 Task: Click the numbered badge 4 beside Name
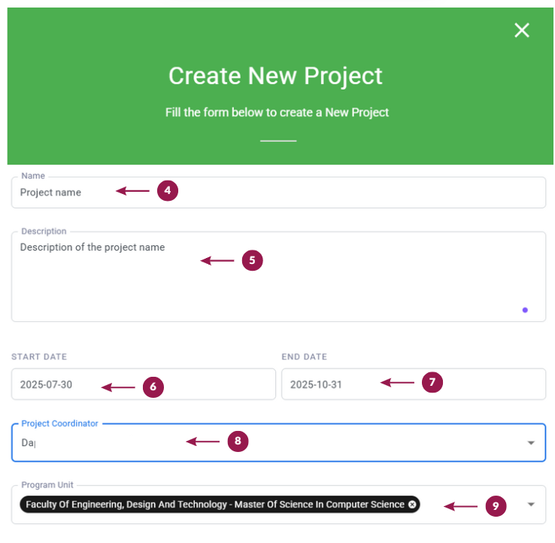(168, 191)
